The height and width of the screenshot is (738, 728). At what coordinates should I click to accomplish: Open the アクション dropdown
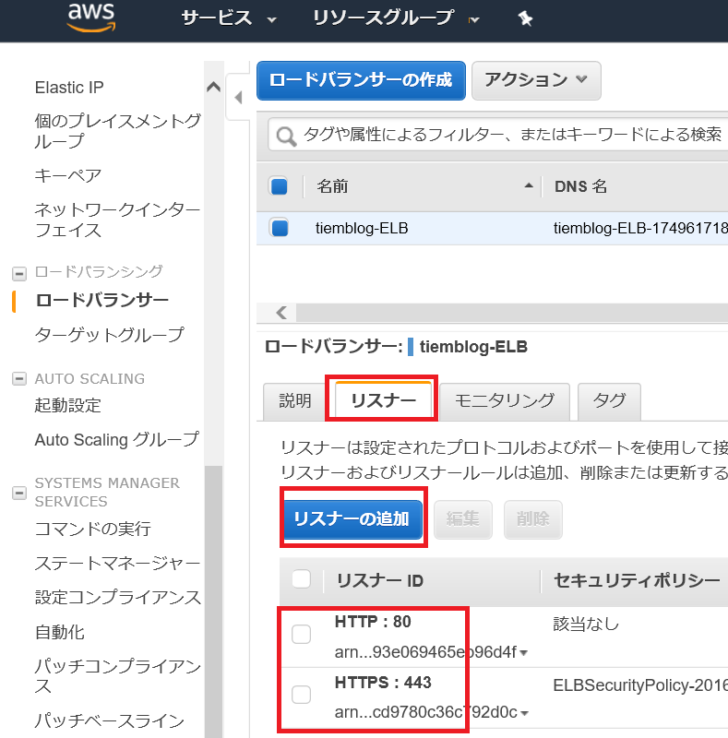click(x=536, y=80)
